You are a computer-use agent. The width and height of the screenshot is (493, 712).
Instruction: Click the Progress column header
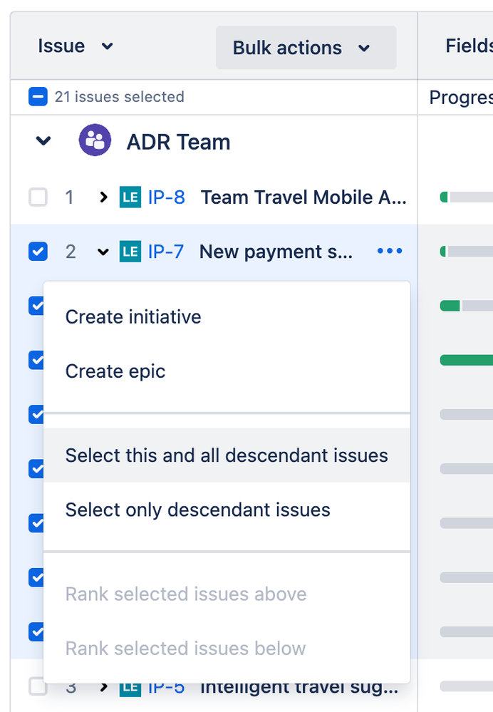(x=461, y=97)
